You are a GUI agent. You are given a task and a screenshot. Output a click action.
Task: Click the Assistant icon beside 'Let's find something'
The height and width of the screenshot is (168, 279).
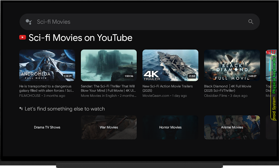pyautogui.click(x=21, y=109)
